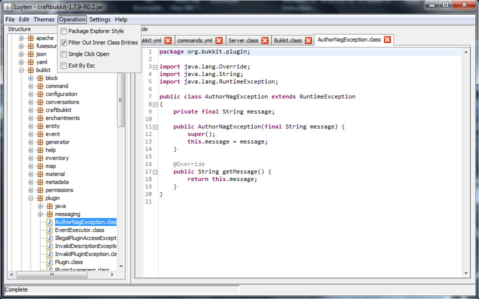479x299 pixels.
Task: Click the bukkit package icon
Action: point(30,70)
